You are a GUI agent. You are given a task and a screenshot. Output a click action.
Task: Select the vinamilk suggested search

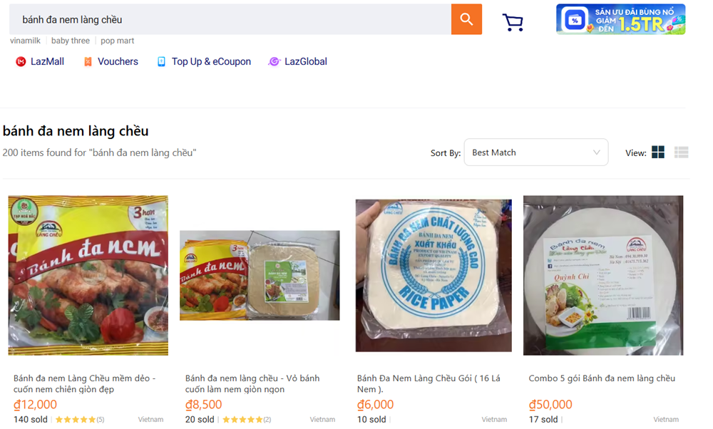click(x=25, y=41)
